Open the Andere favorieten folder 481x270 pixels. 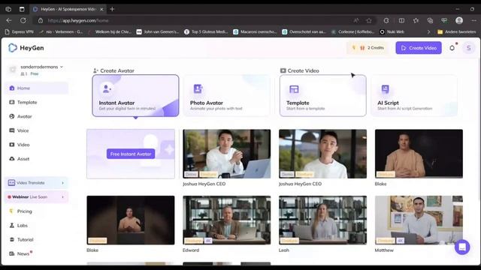457,31
